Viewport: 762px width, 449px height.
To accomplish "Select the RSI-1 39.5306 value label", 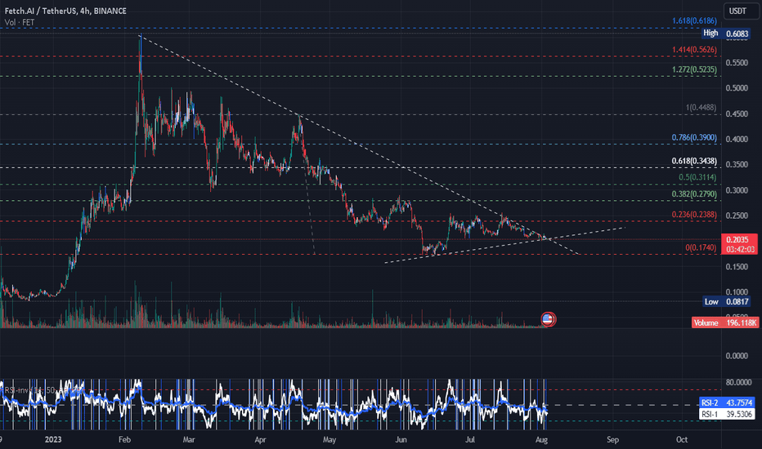I will (x=727, y=414).
